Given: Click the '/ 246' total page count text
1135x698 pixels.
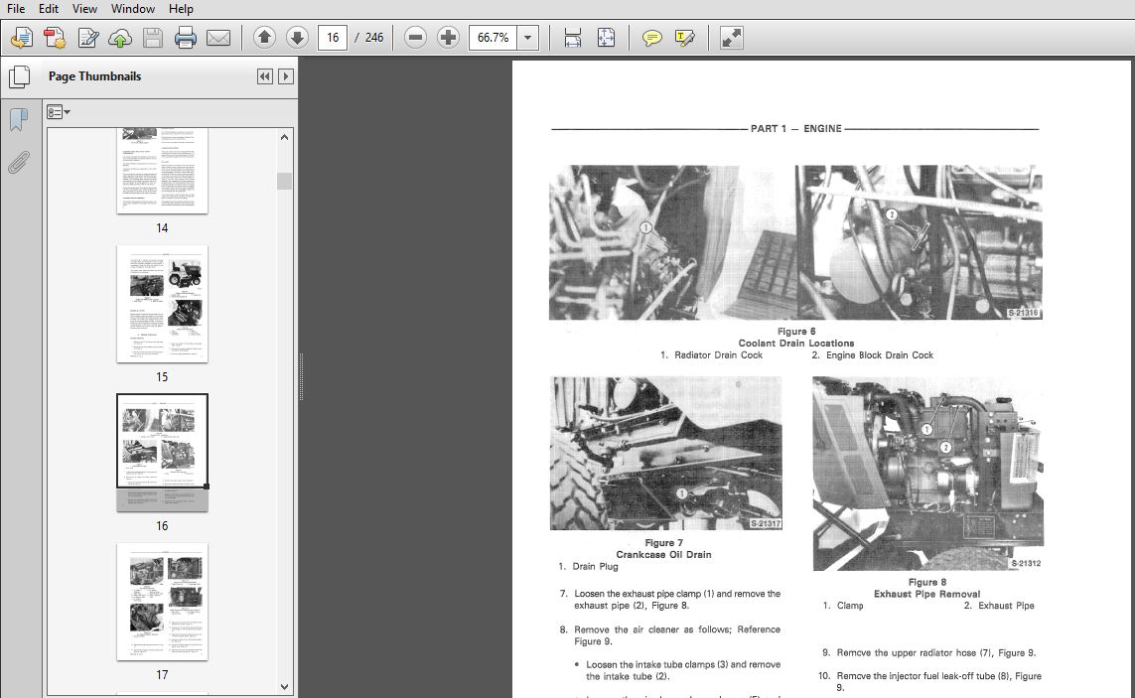Looking at the screenshot, I should pyautogui.click(x=369, y=38).
